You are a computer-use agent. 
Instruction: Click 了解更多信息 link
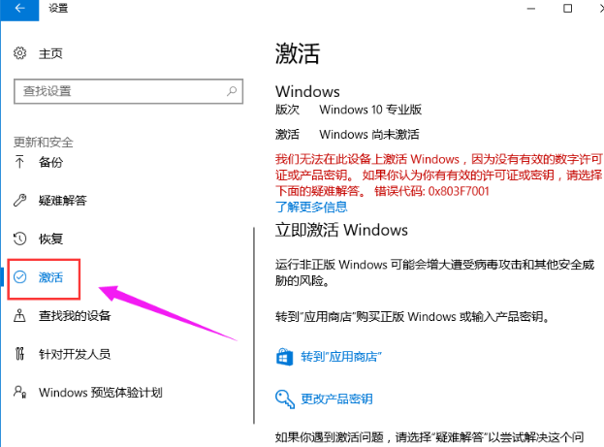tap(311, 208)
